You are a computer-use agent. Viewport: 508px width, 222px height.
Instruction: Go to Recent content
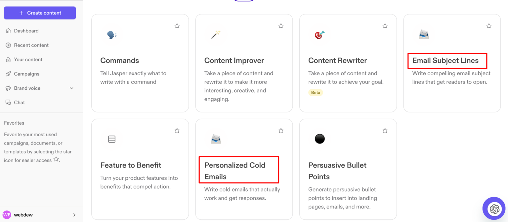click(31, 45)
